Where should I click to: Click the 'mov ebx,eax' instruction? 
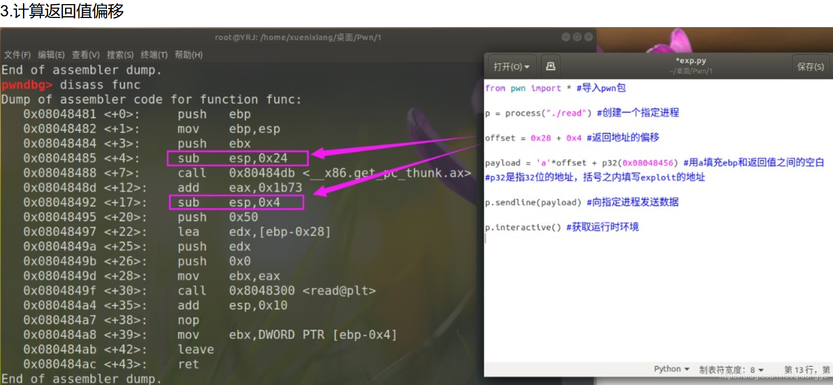click(x=229, y=276)
